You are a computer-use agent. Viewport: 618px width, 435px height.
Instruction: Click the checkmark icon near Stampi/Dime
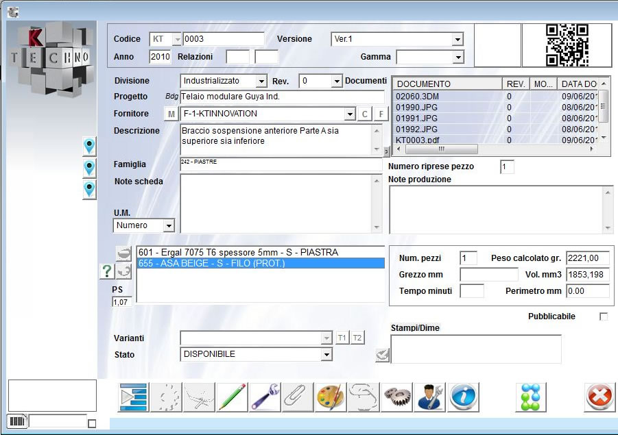coord(382,356)
